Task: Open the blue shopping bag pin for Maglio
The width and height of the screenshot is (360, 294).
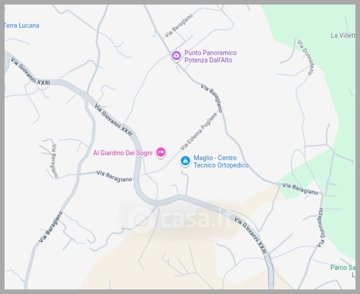Action: pos(185,161)
